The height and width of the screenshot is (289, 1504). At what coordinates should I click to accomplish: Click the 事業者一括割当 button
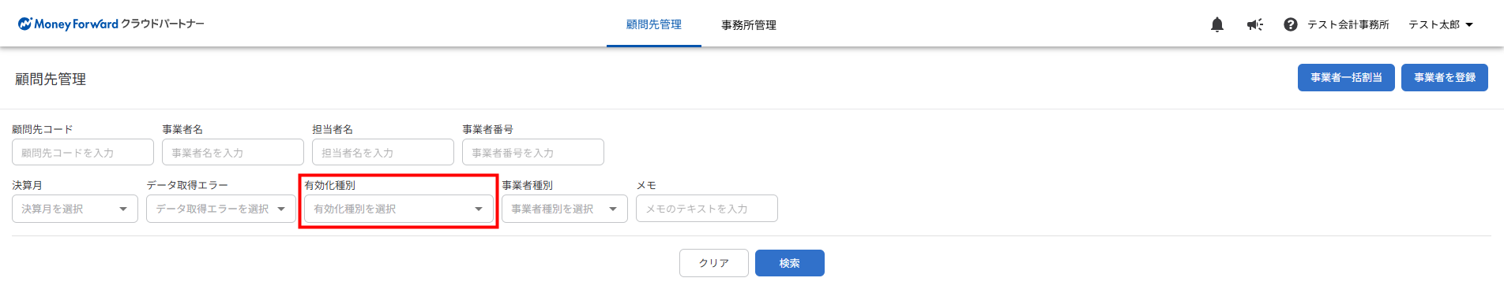[1346, 77]
